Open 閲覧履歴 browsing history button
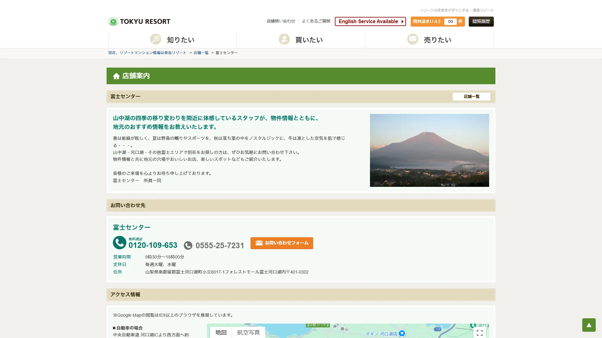Image resolution: width=602 pixels, height=338 pixels. tap(481, 21)
